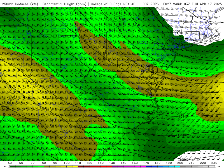Viewport: 224px width, 168px height.
Task: Click the dark red swatch starting at 110
Action: 81,167
